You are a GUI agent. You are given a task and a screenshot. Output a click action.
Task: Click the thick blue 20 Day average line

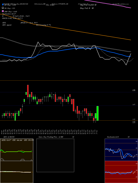tap(65, 50)
